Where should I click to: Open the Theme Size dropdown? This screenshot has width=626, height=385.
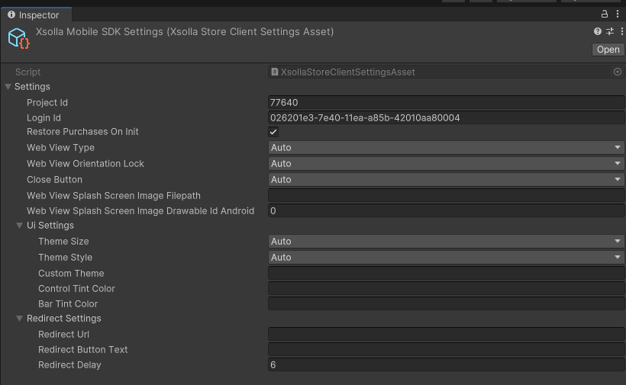click(x=447, y=241)
